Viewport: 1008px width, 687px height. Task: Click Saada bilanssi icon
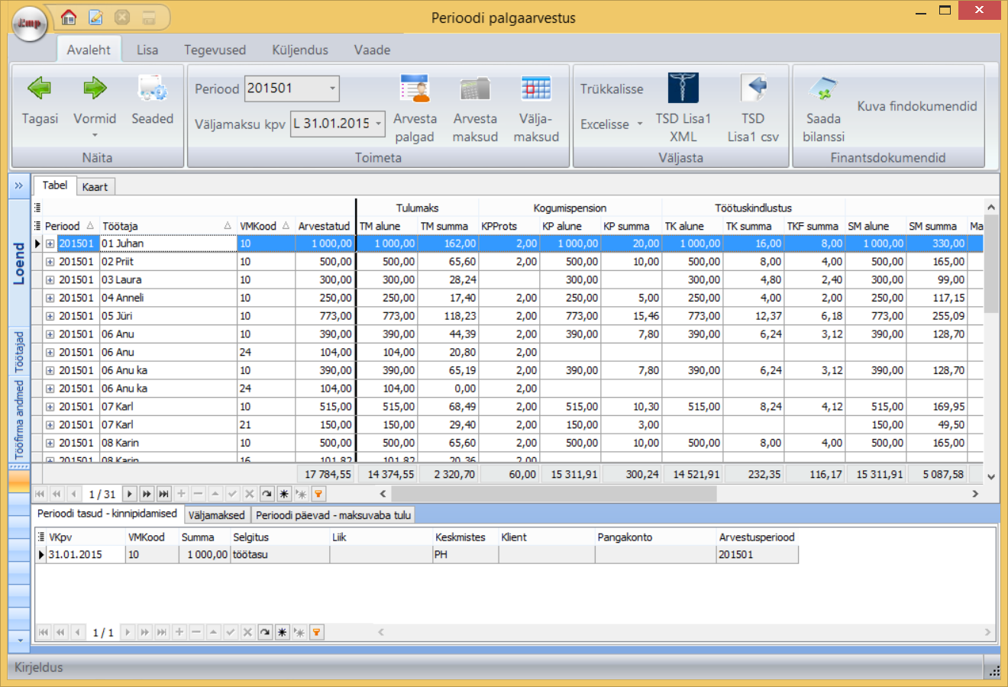click(x=823, y=89)
